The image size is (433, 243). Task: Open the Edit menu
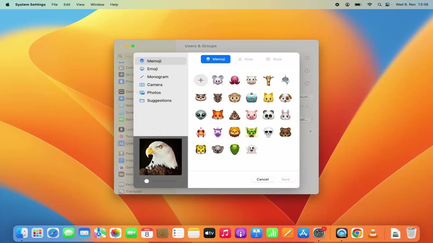tap(67, 4)
